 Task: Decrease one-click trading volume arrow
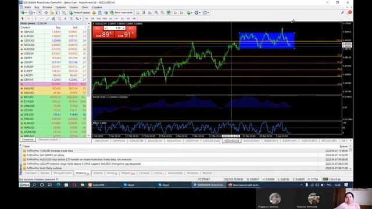pyautogui.click(x=106, y=28)
